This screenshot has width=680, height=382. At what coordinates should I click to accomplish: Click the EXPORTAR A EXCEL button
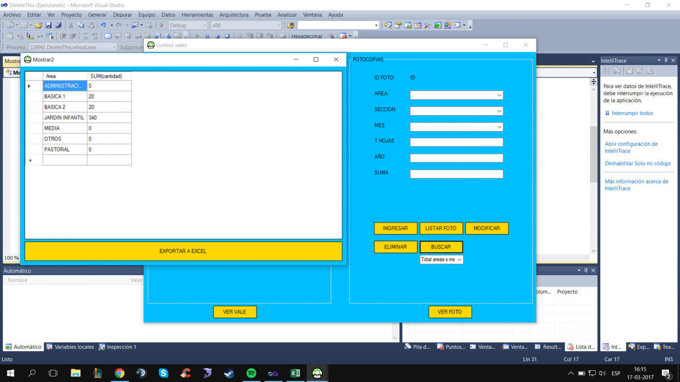[183, 251]
